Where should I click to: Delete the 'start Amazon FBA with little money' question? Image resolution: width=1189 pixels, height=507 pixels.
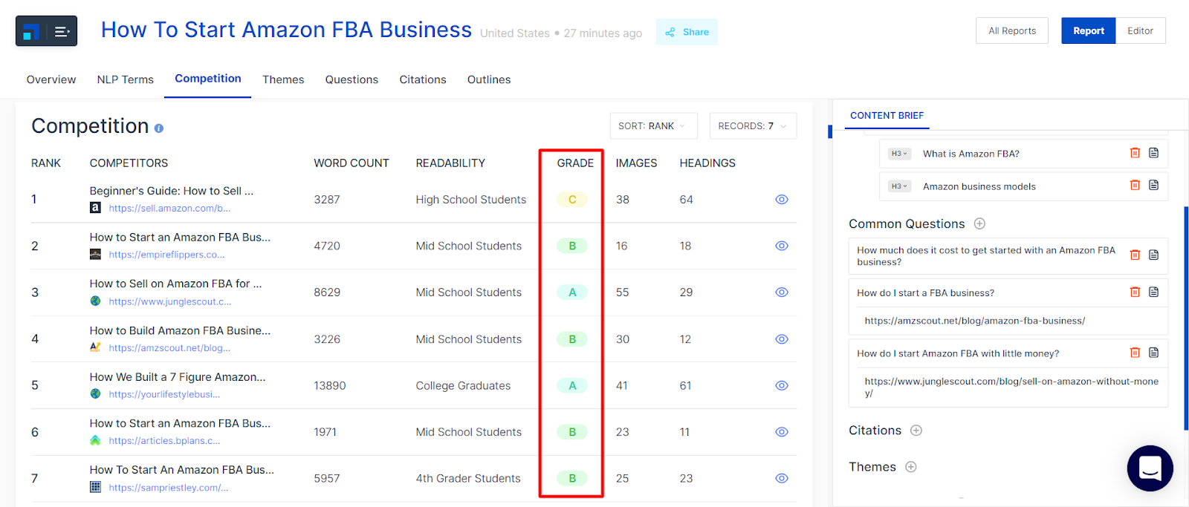[1135, 353]
